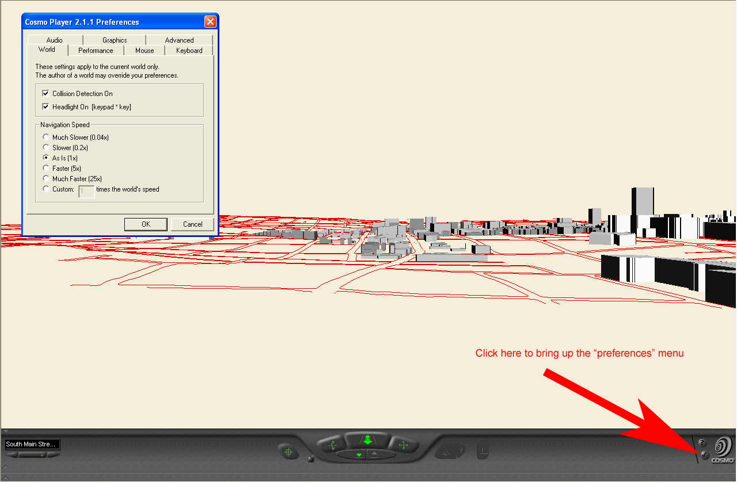
Task: Enable Gravity with the down-arrow button
Action: click(x=359, y=455)
